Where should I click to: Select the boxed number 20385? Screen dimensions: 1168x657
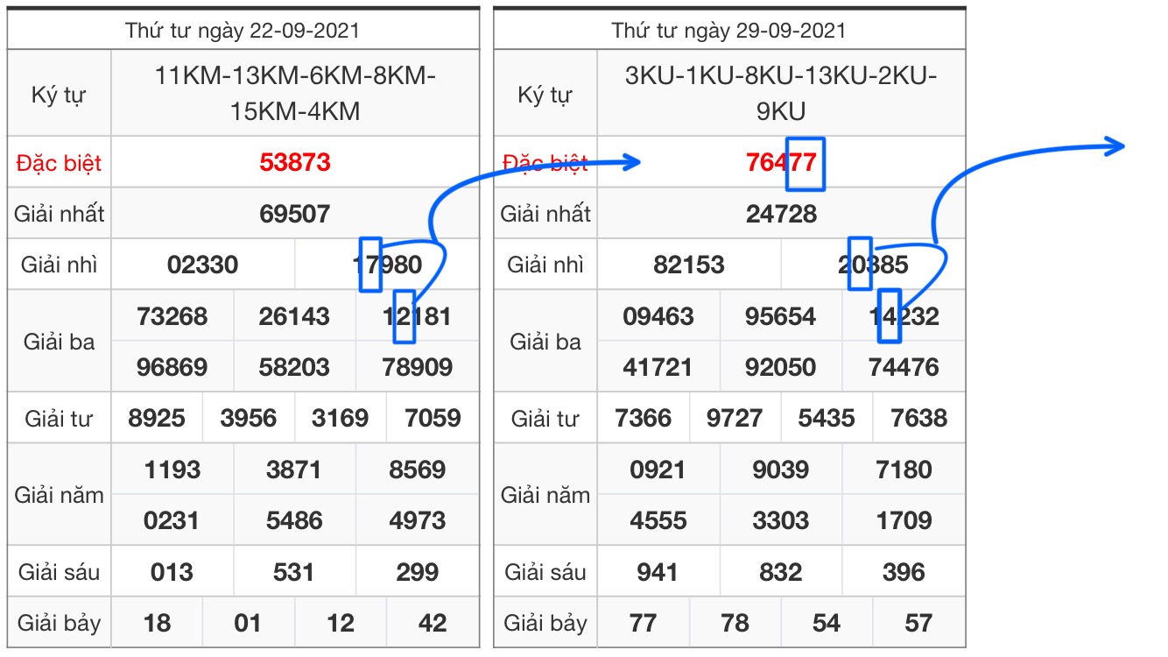(x=873, y=265)
